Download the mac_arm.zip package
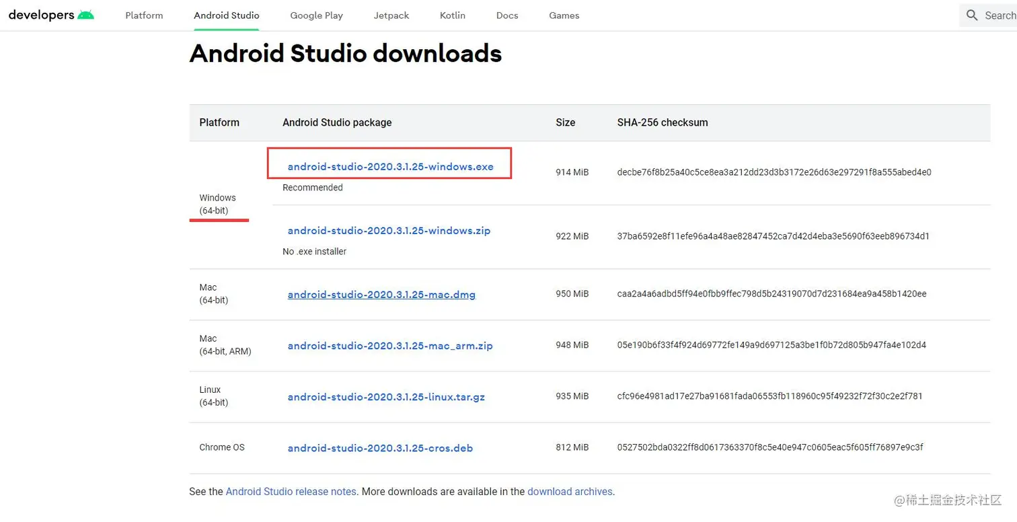Viewport: 1017px width, 522px height. [390, 346]
